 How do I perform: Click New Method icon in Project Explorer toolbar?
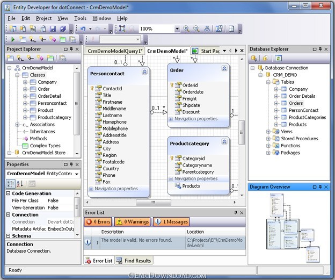point(40,58)
